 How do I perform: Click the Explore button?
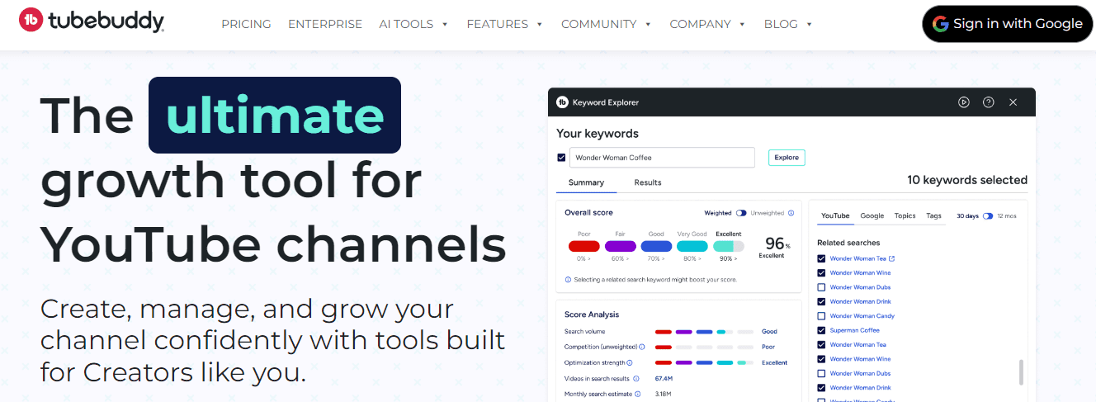787,158
